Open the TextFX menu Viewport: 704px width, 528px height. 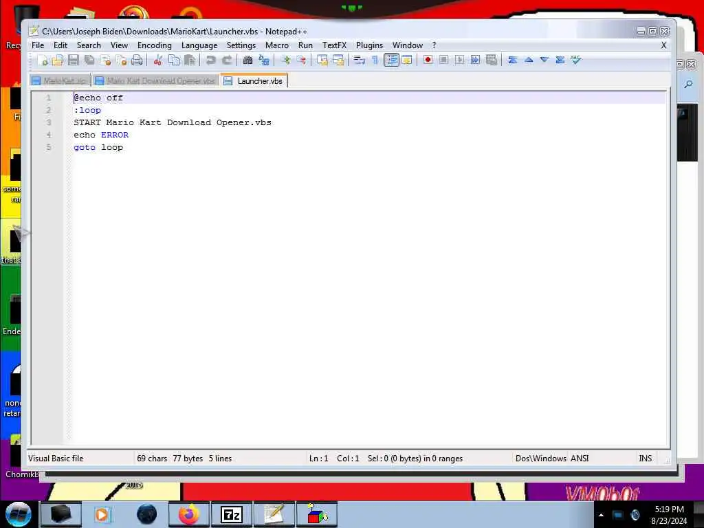pyautogui.click(x=335, y=45)
